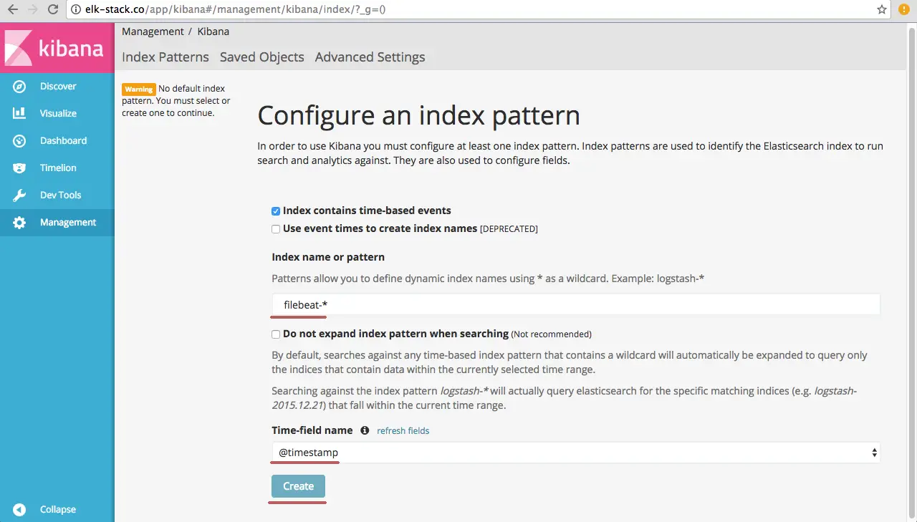The image size is (917, 522).
Task: Open Dev Tools via its wrench icon
Action: pyautogui.click(x=19, y=195)
